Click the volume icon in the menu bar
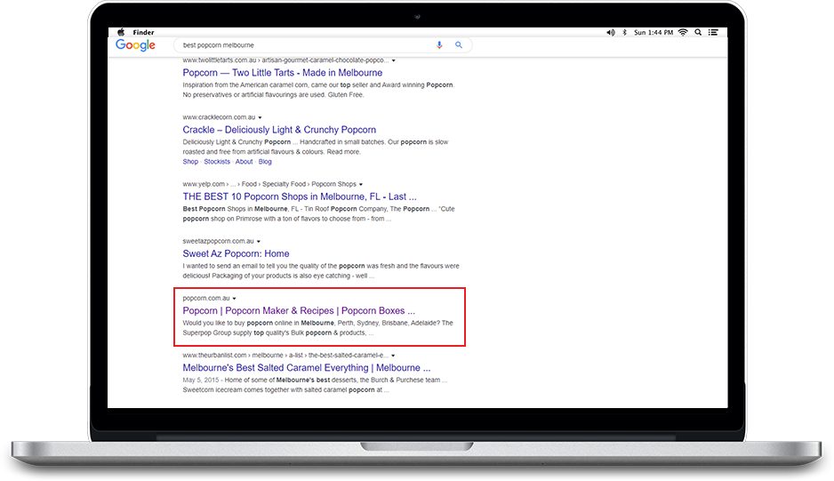Screen dimensions: 834x481 point(610,32)
